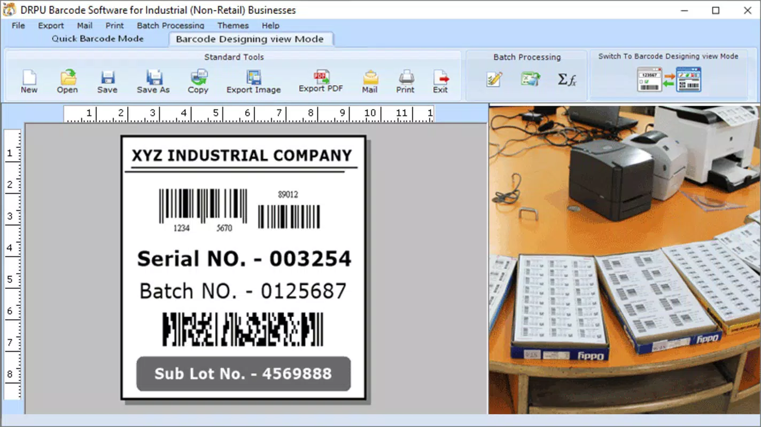Screen dimensions: 761x427
Task: Select the 2D PDF417 barcode on label
Action: [x=243, y=329]
